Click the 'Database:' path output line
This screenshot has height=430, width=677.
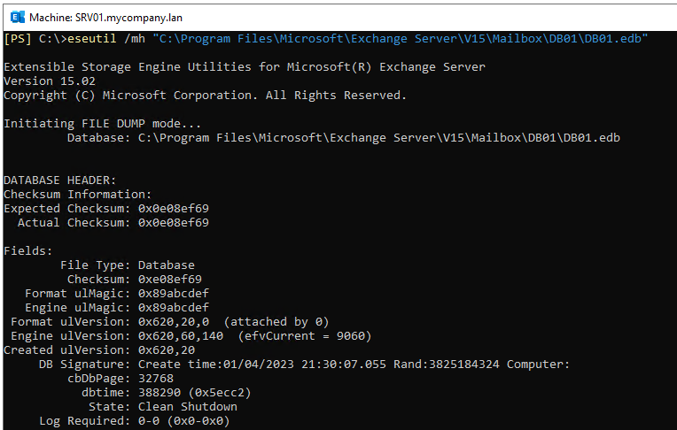point(344,138)
